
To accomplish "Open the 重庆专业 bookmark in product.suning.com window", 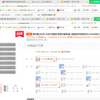I will tap(51, 27).
